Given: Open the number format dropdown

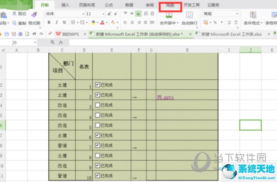Looking at the screenshot, I should pyautogui.click(x=237, y=14).
